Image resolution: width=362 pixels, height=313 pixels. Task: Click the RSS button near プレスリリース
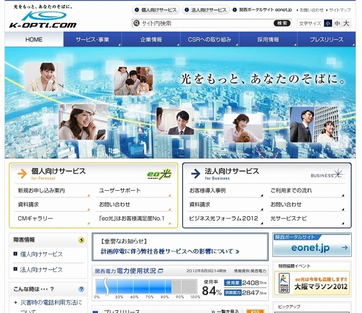click(x=255, y=311)
